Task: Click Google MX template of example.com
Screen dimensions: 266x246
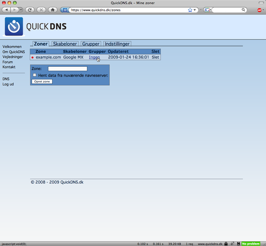Action: pyautogui.click(x=73, y=57)
